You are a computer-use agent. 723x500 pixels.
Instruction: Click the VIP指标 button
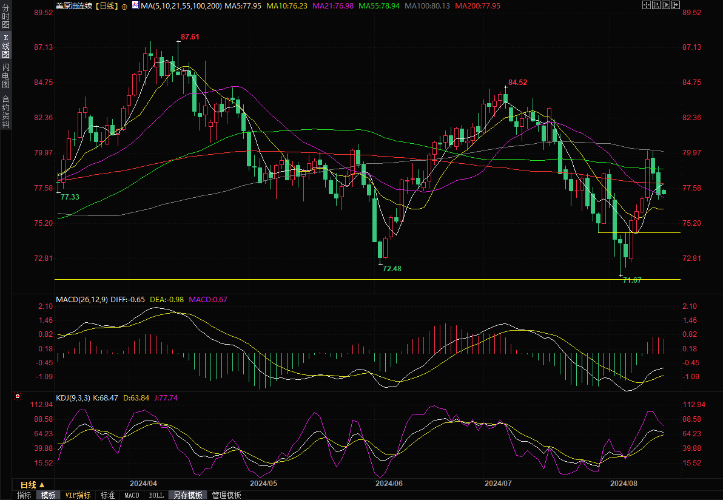[78, 495]
